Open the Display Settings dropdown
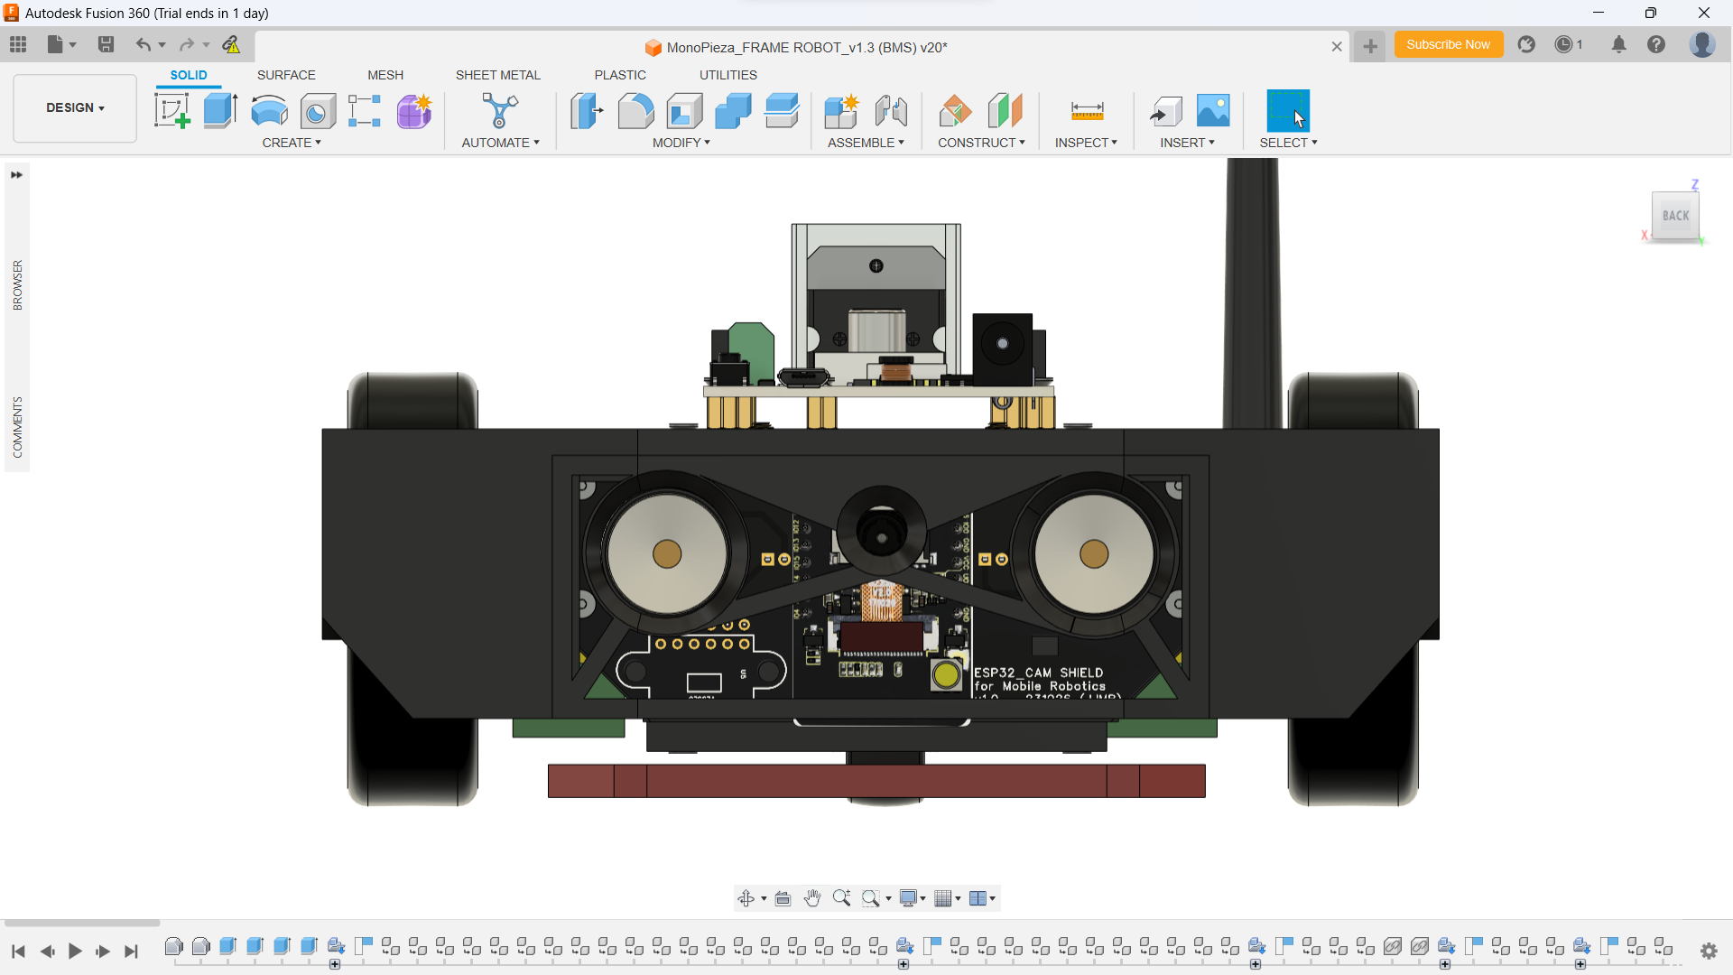Screen dimensions: 1733x975 click(x=913, y=898)
